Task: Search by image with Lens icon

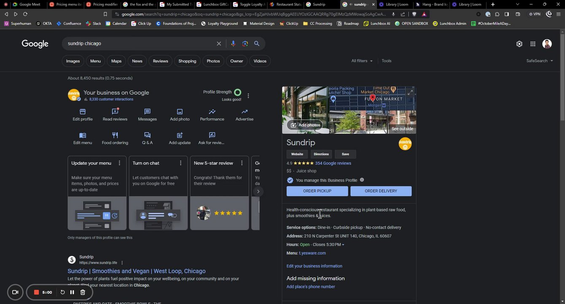Action: pos(245,43)
